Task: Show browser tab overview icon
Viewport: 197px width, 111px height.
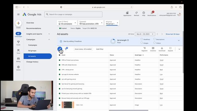Action: click(x=180, y=7)
